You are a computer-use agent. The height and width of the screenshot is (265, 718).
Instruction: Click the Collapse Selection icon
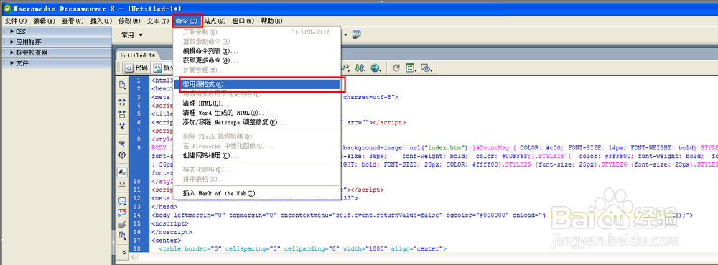click(122, 113)
